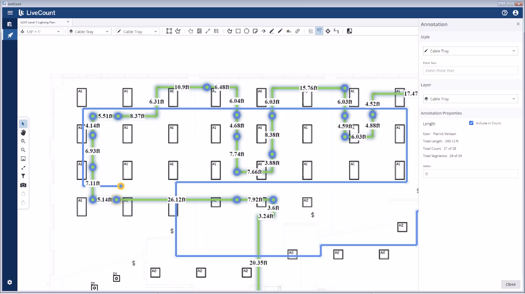This screenshot has width=525, height=294.
Task: Select the Pencil markup tool
Action: click(x=272, y=31)
